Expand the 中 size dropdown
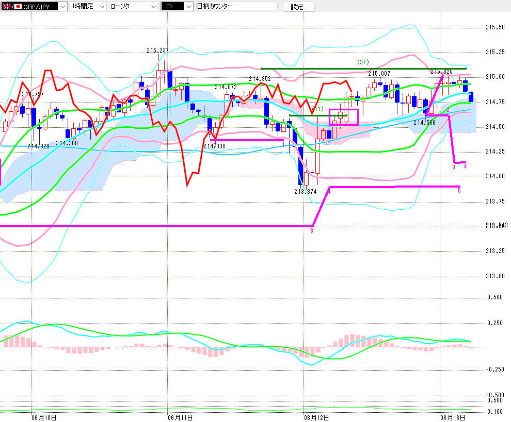The width and height of the screenshot is (511, 422). point(189,6)
